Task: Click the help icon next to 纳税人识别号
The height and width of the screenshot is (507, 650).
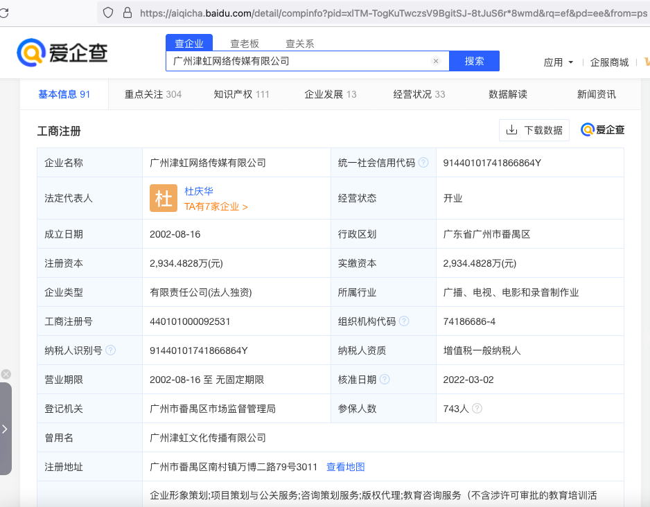Action: pyautogui.click(x=111, y=350)
